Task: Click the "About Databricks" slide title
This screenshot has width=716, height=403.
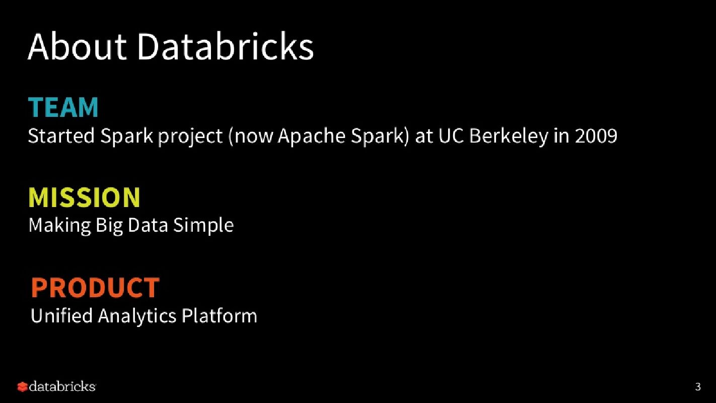Action: [x=171, y=46]
